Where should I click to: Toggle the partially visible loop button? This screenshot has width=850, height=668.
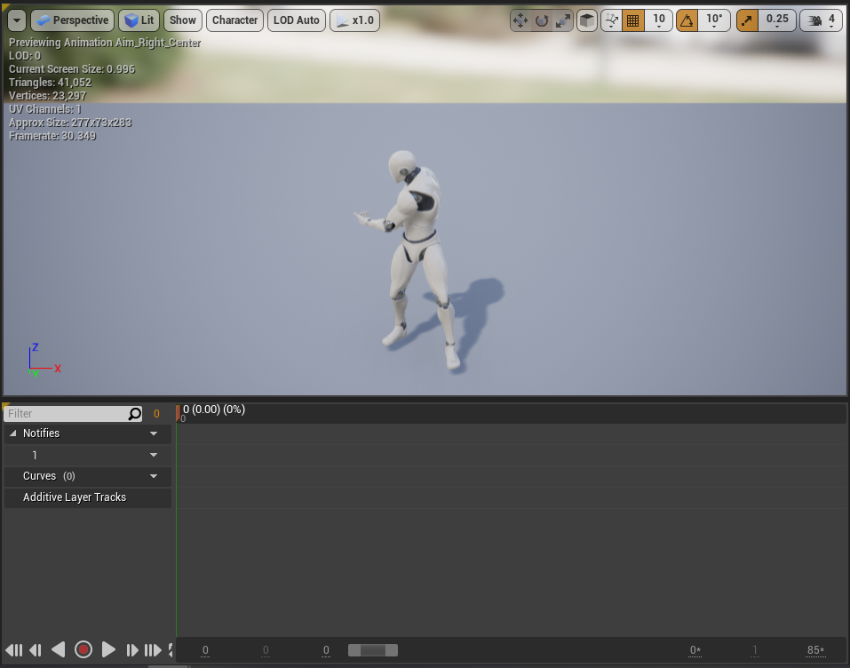pyautogui.click(x=171, y=649)
